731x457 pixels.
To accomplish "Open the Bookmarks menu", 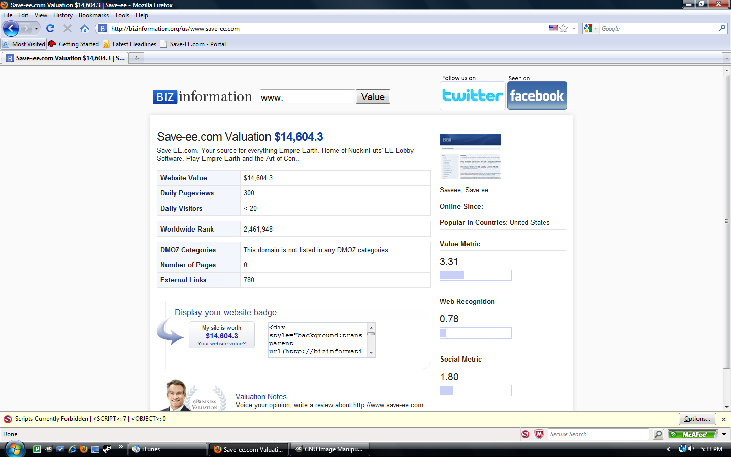I will click(x=93, y=15).
